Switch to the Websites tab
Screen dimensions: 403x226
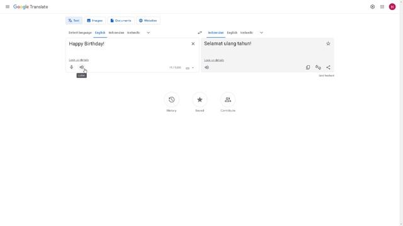point(148,21)
